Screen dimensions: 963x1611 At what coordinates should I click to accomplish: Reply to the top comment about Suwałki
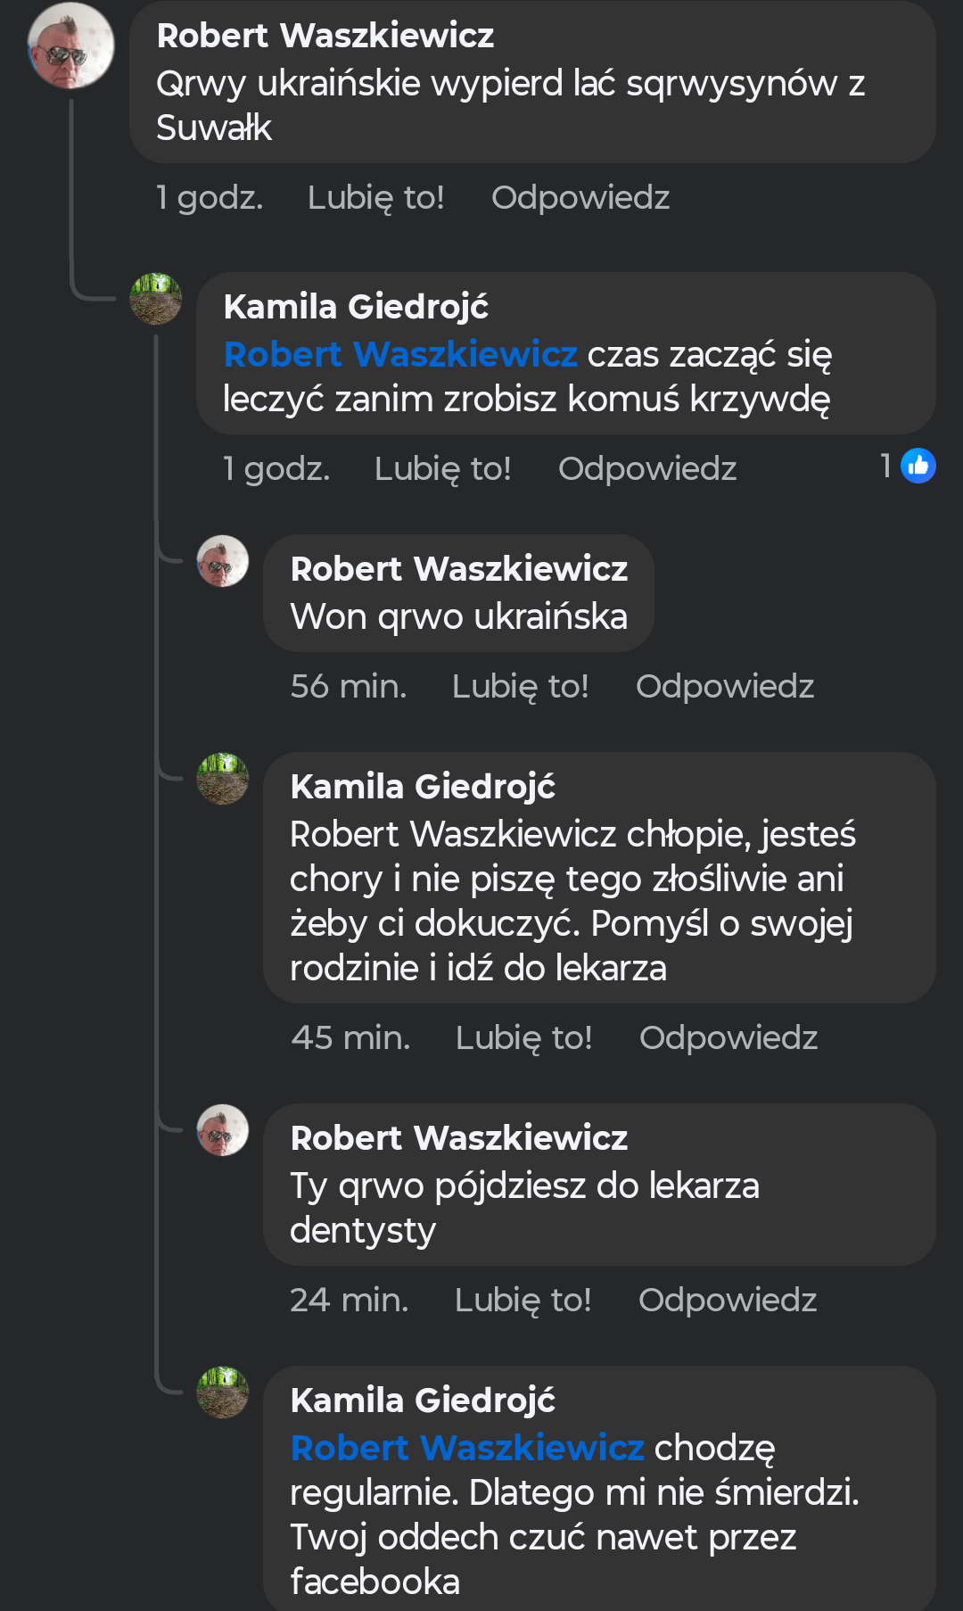click(580, 197)
